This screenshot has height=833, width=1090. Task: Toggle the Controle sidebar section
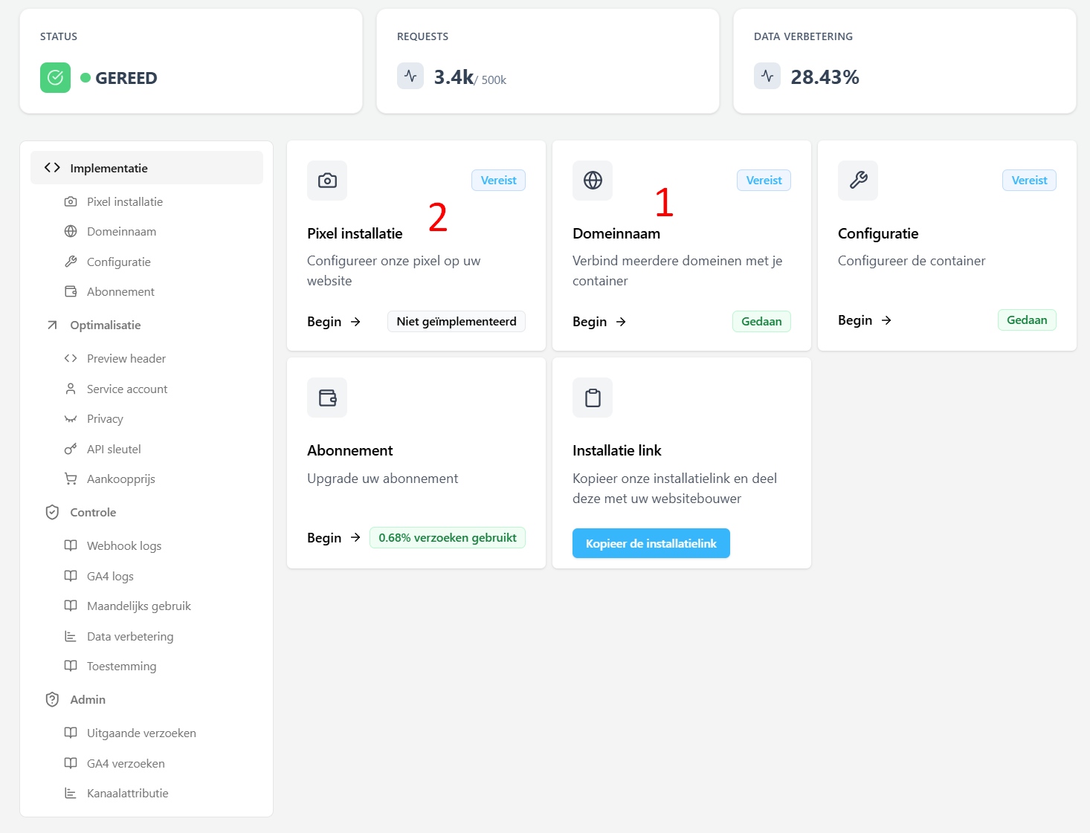[93, 513]
